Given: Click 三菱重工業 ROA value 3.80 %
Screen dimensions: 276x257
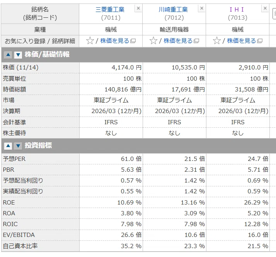Looking at the screenshot, I should [x=131, y=213].
